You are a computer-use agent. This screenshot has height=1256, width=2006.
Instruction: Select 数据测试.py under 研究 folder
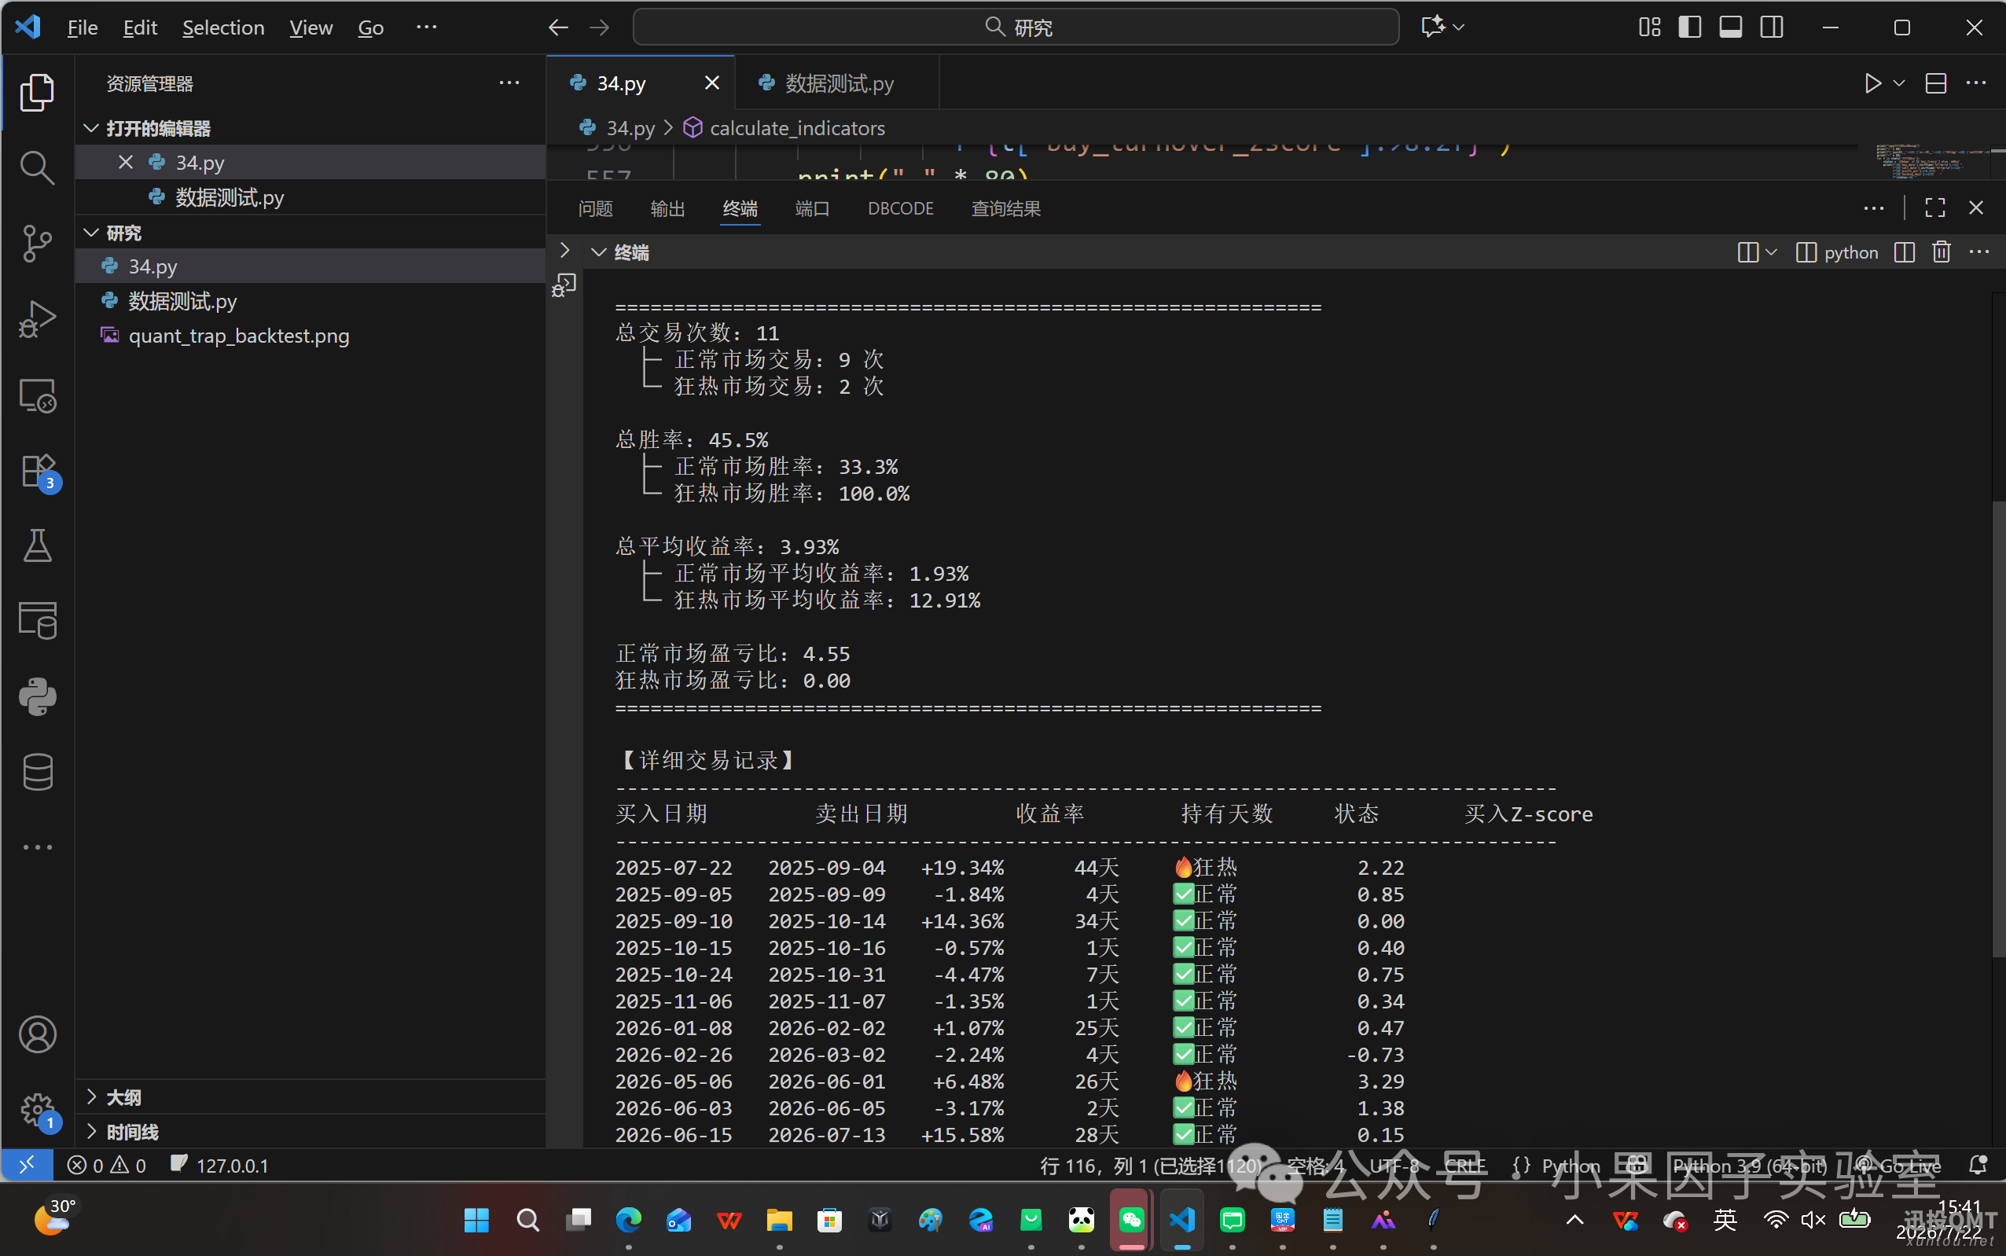click(310, 301)
